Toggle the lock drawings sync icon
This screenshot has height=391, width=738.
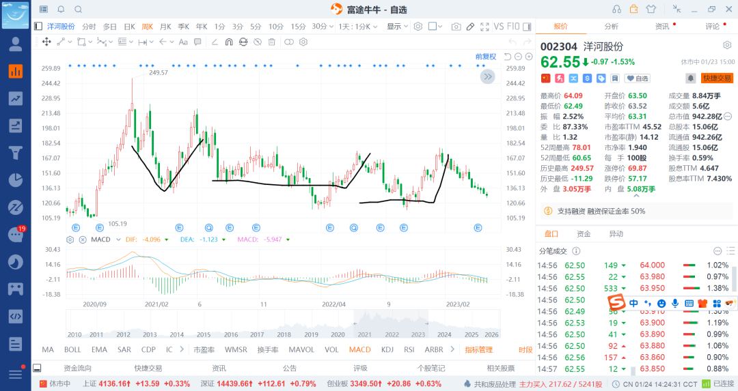(x=243, y=42)
